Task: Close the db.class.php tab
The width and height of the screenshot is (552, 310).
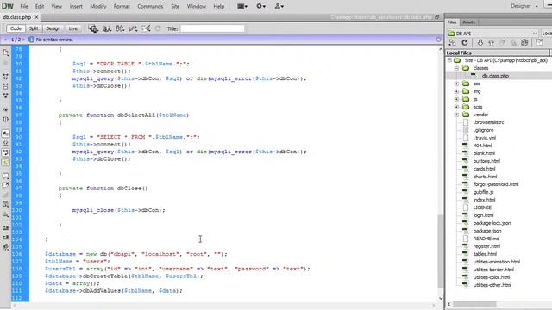Action: 36,17
